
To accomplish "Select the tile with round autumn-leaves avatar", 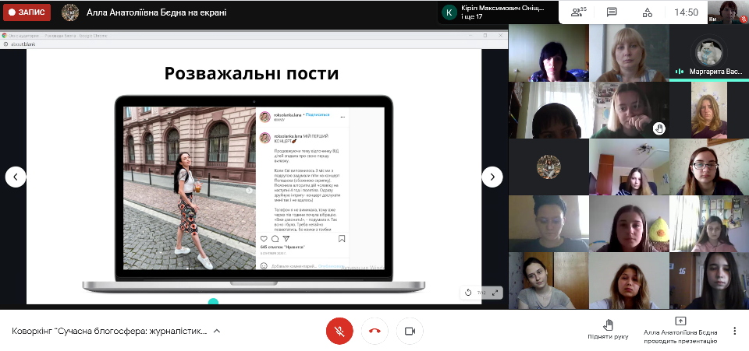I will (548, 167).
